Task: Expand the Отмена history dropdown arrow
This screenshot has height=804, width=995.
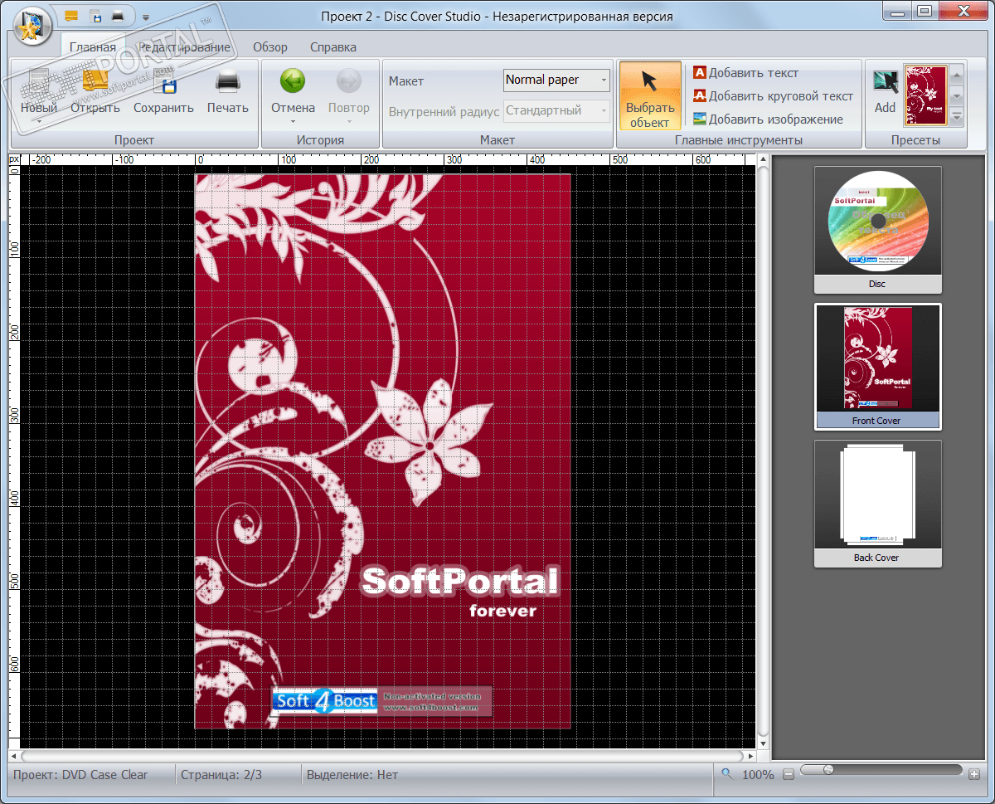Action: point(293,122)
